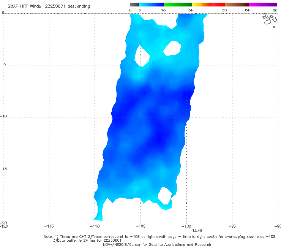Click the color bar label '64'
The height and width of the screenshot is (247, 281).
(247, 10)
